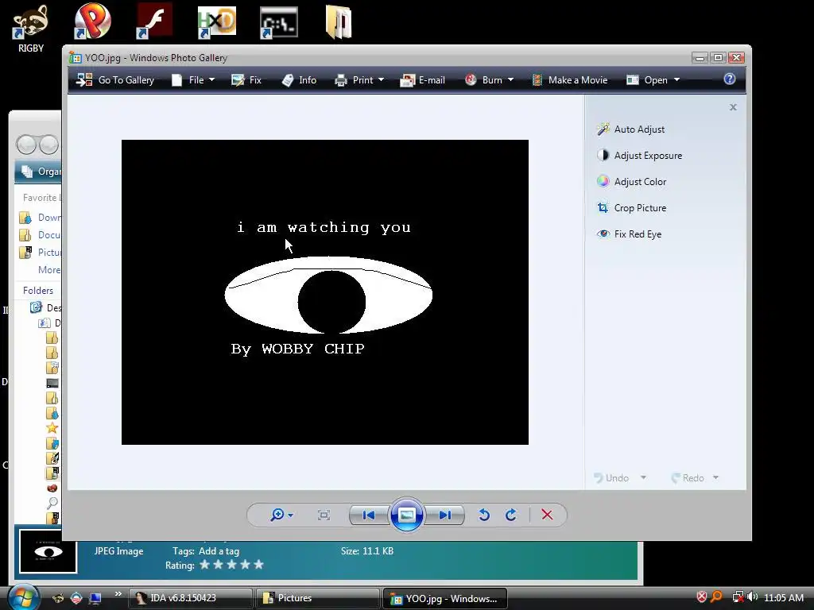This screenshot has height=610, width=814.
Task: Click More favorite links in Explorer
Action: point(49,270)
